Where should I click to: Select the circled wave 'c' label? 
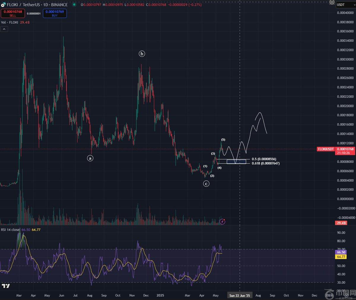click(x=206, y=184)
